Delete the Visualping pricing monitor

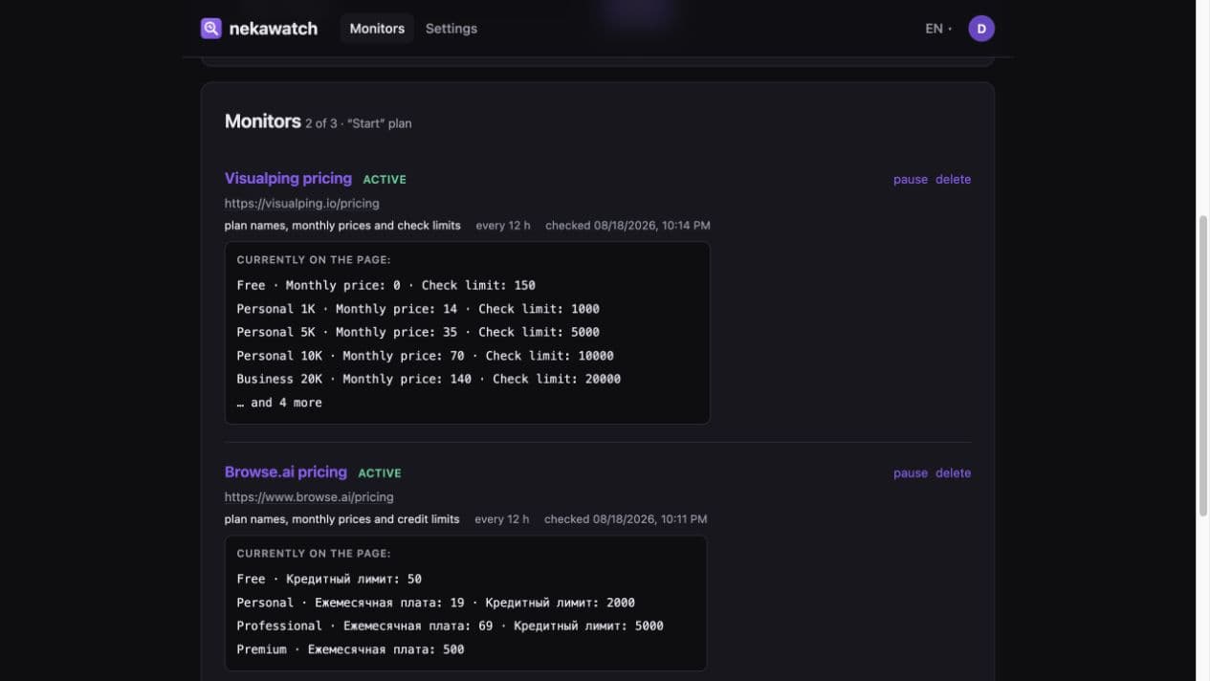(x=953, y=179)
